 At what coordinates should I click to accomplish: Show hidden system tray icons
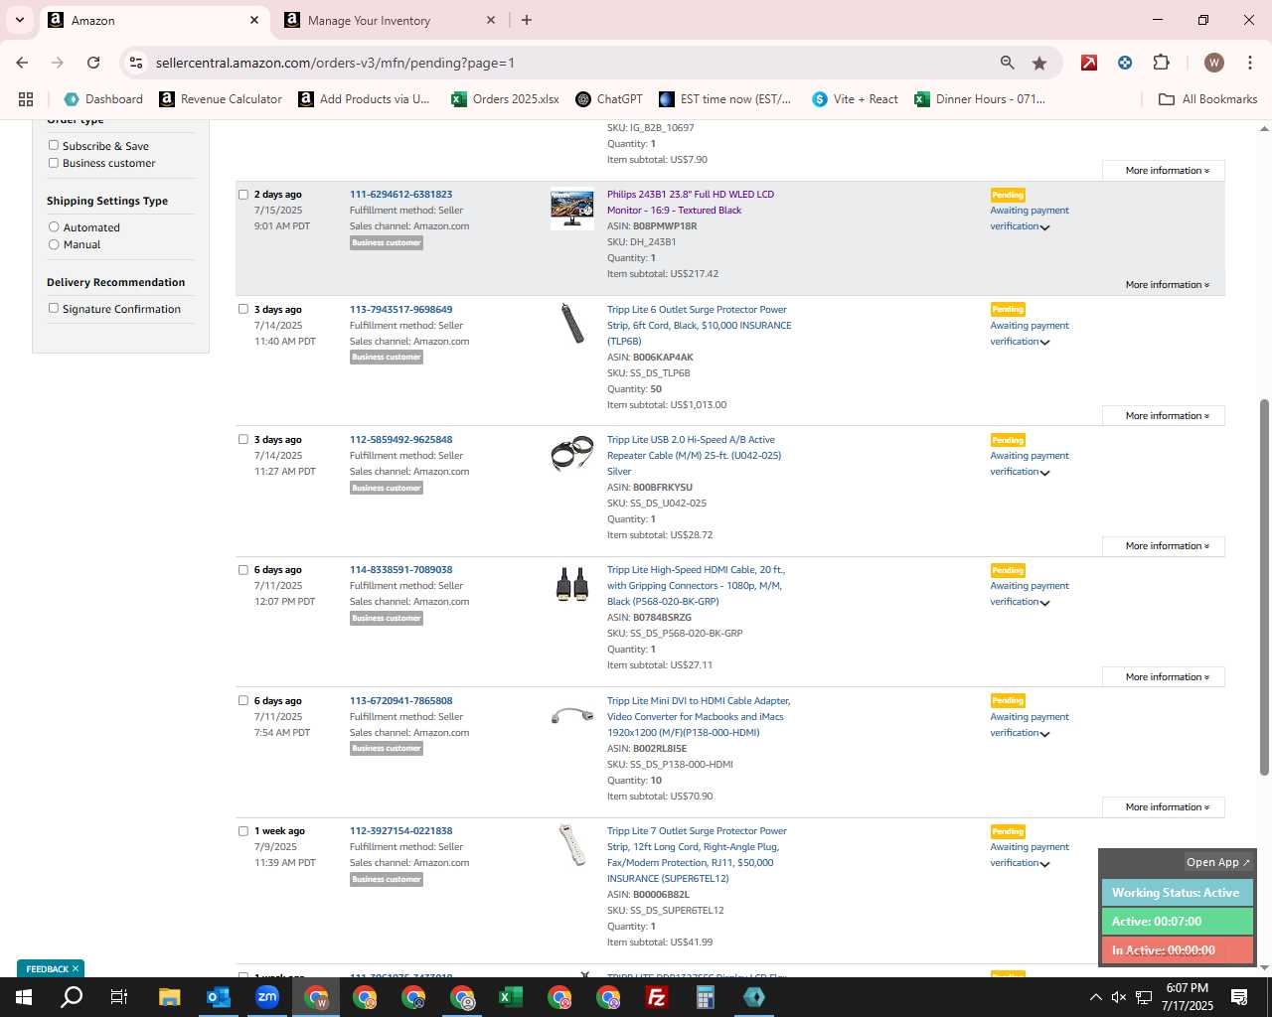[1095, 997]
